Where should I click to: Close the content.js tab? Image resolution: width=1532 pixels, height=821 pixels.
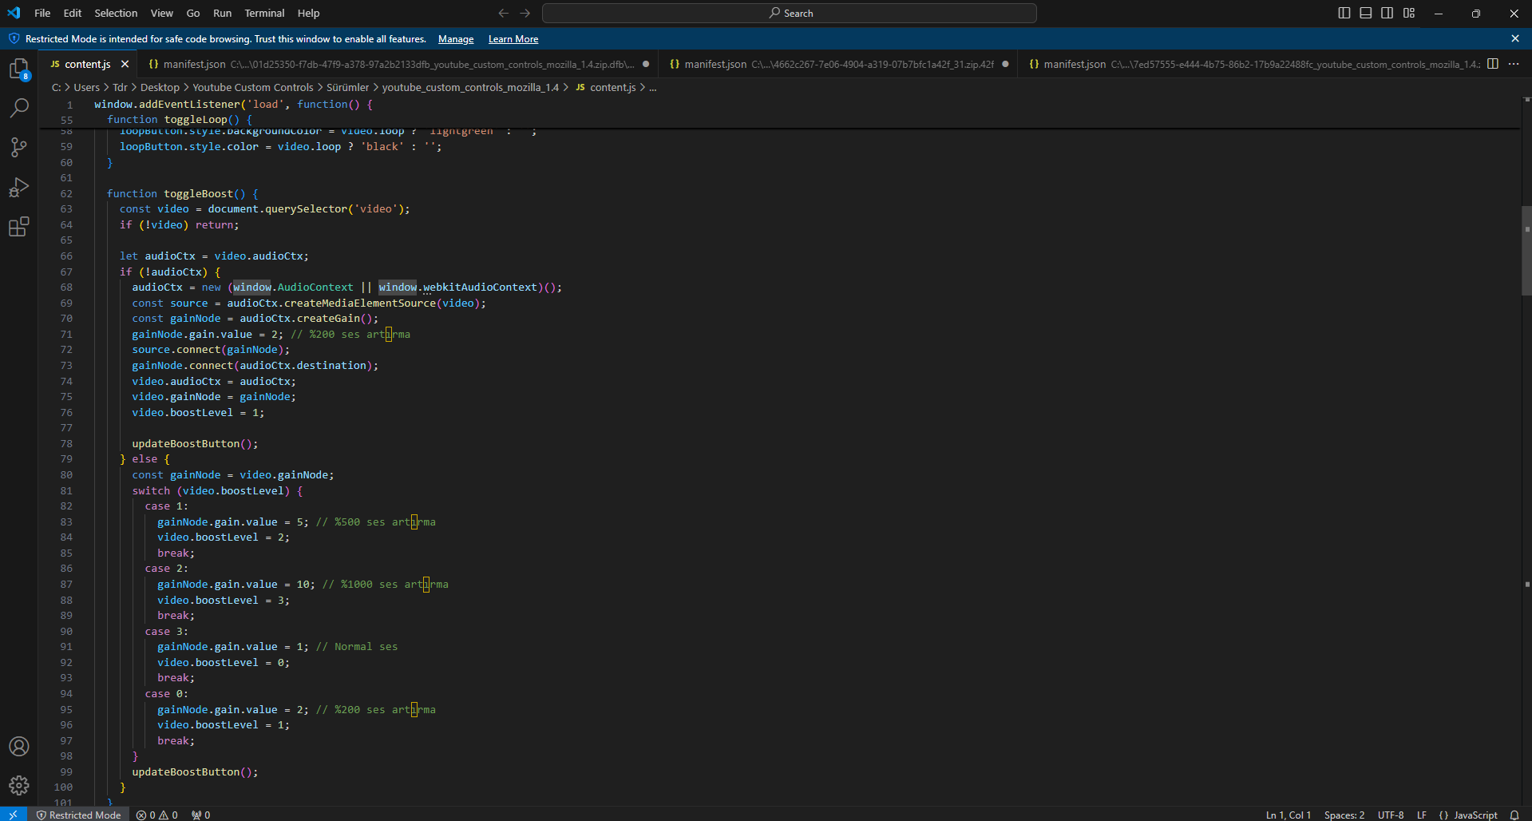pyautogui.click(x=125, y=64)
